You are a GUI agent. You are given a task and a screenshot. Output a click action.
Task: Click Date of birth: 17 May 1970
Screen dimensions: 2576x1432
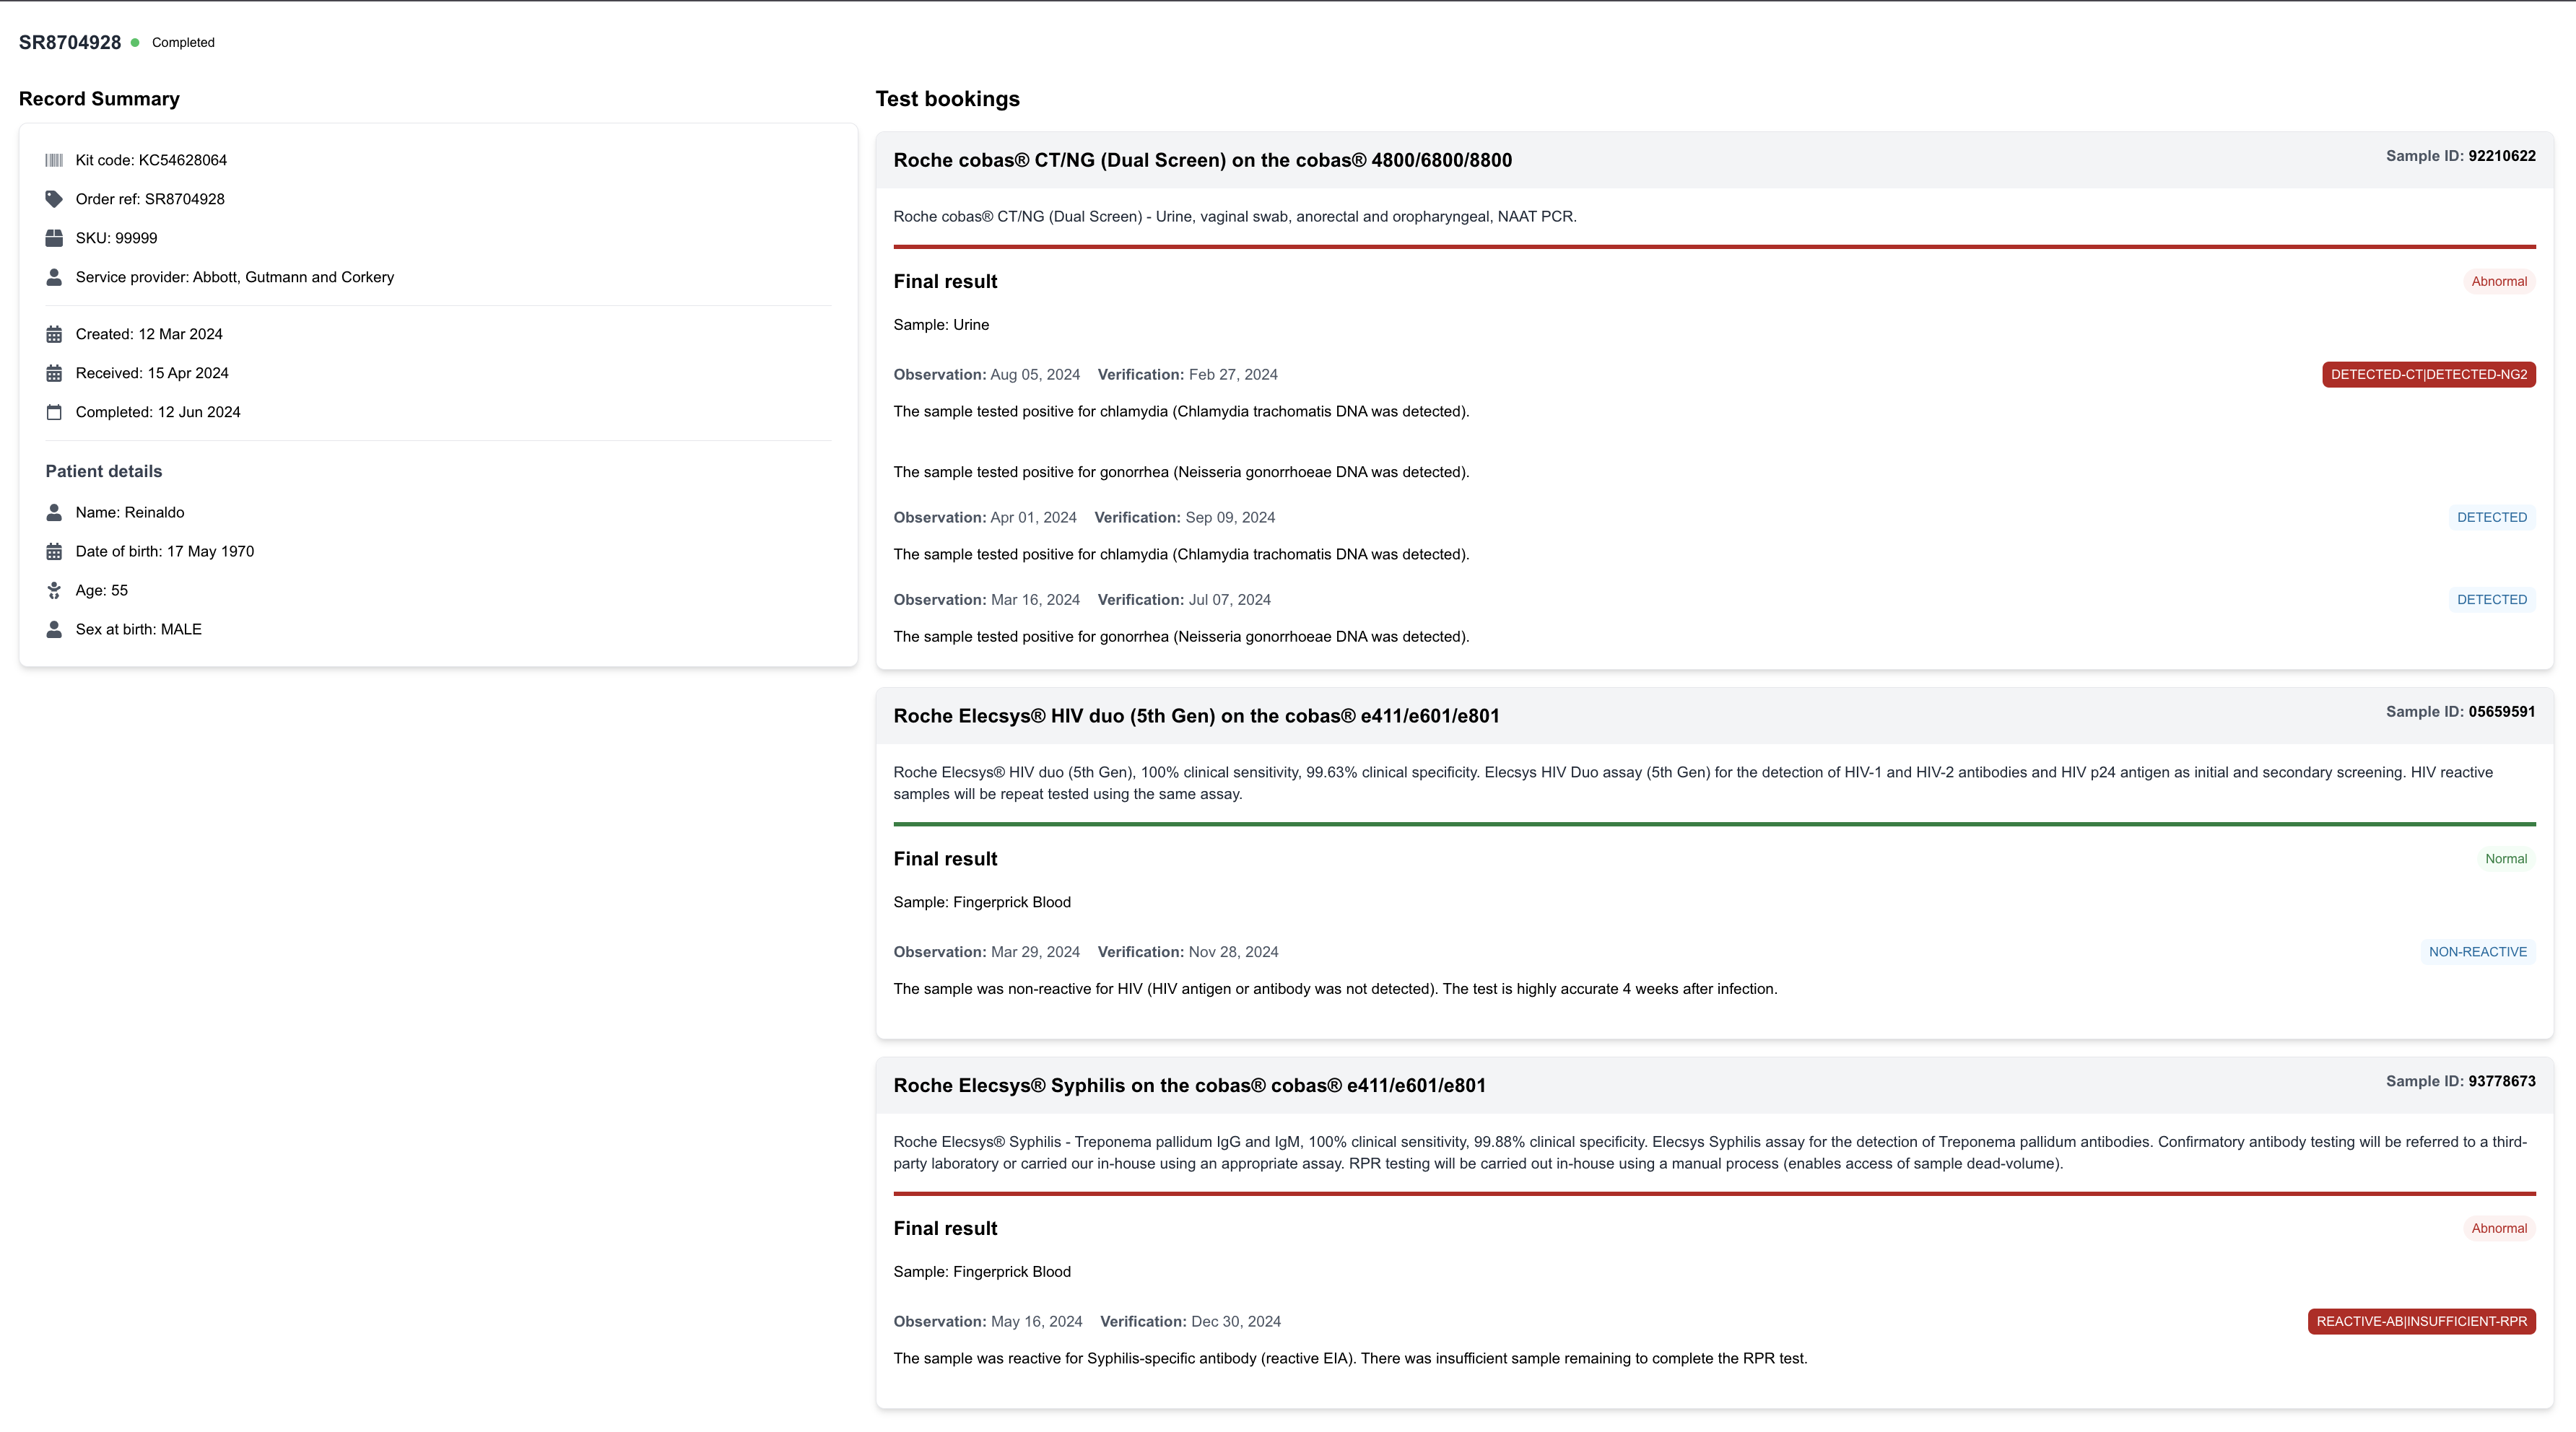tap(165, 551)
